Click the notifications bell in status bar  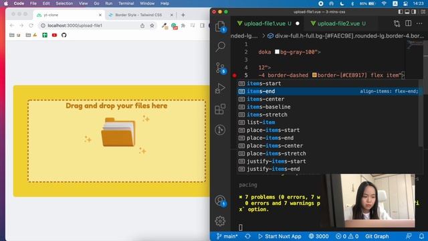421,236
